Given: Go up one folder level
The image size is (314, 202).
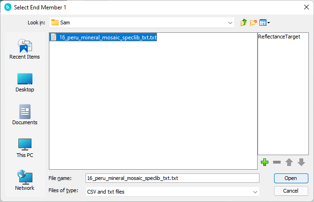Looking at the screenshot, I should (x=243, y=22).
